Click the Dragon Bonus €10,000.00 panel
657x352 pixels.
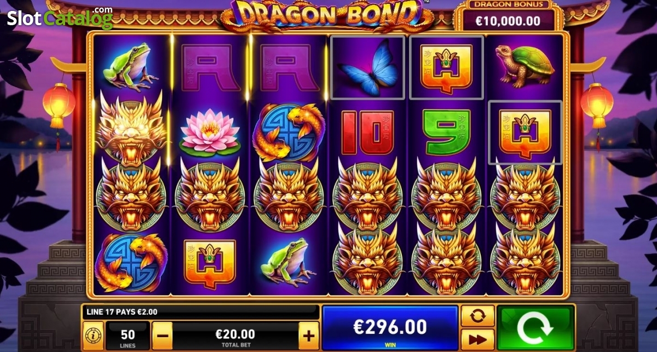click(x=508, y=15)
